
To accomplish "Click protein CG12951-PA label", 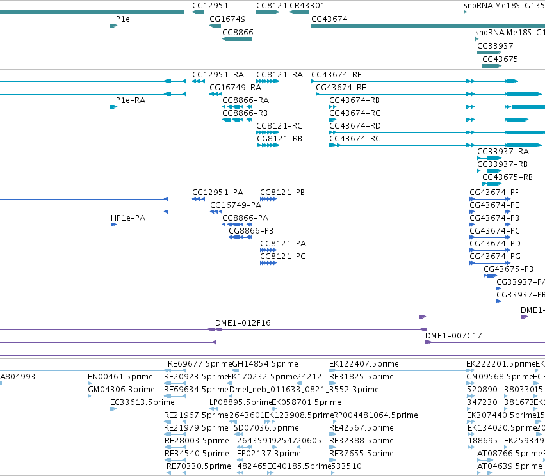I will (x=218, y=193).
